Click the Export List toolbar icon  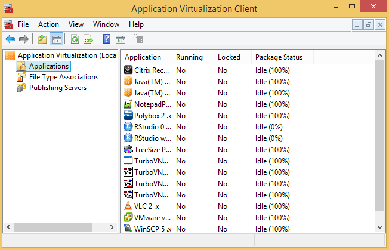point(88,39)
